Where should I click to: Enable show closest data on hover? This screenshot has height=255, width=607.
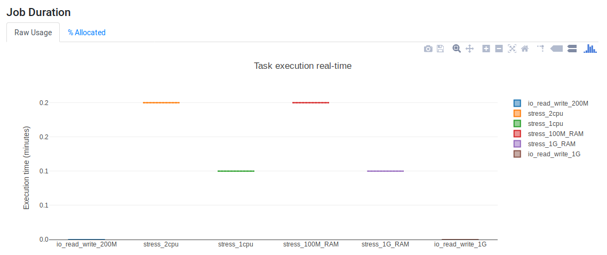tap(556, 49)
